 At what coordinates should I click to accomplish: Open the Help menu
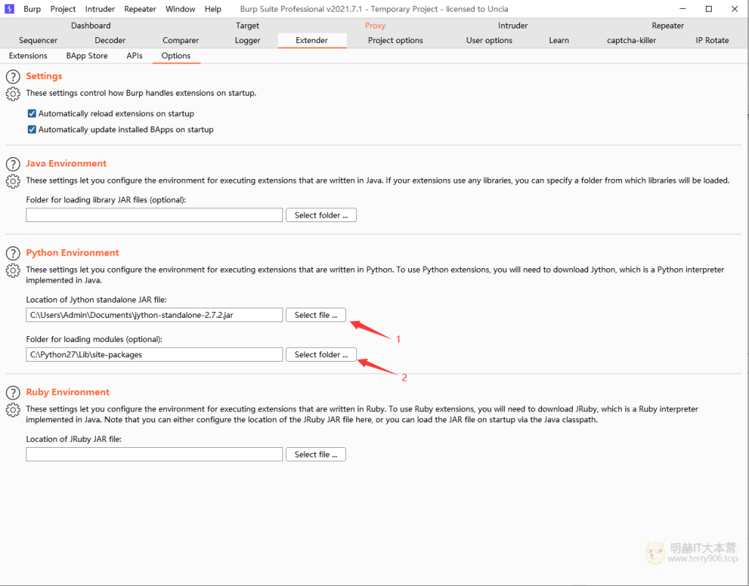(x=213, y=9)
